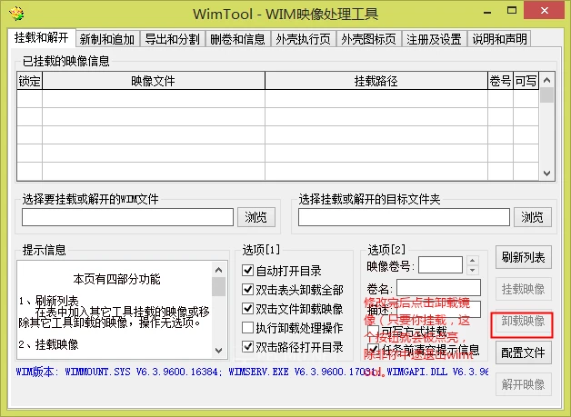
Task: Click 提示信息 box scroll down arrow
Action: tap(218, 351)
